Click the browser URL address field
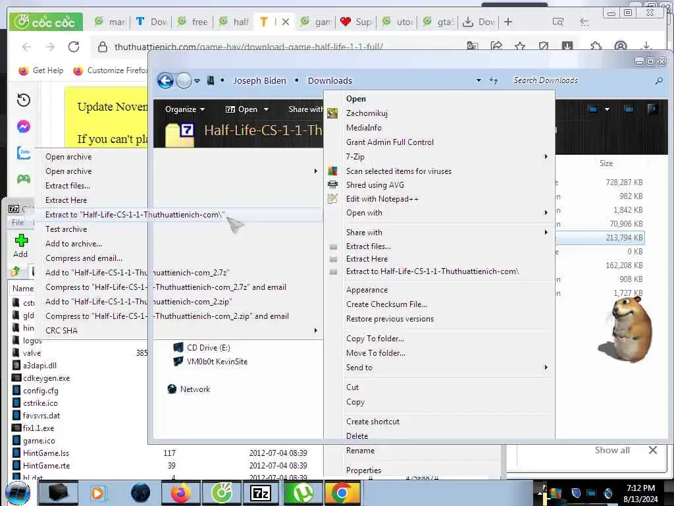Screen dimensions: 674x506 248,47
